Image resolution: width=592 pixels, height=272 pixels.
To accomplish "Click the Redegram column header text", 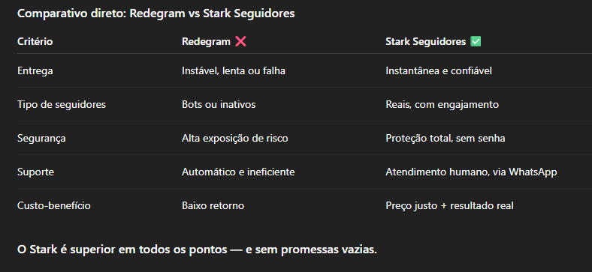I will (206, 41).
